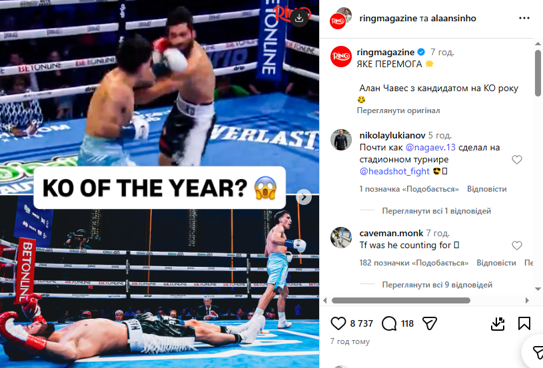Click the horizontal comments scrollbar

pos(401,301)
